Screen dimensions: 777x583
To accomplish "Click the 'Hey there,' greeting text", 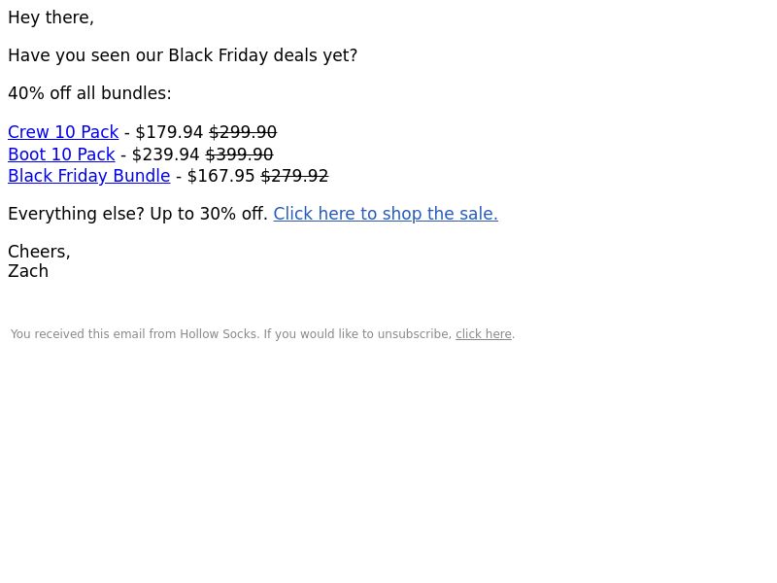I will pyautogui.click(x=51, y=17).
